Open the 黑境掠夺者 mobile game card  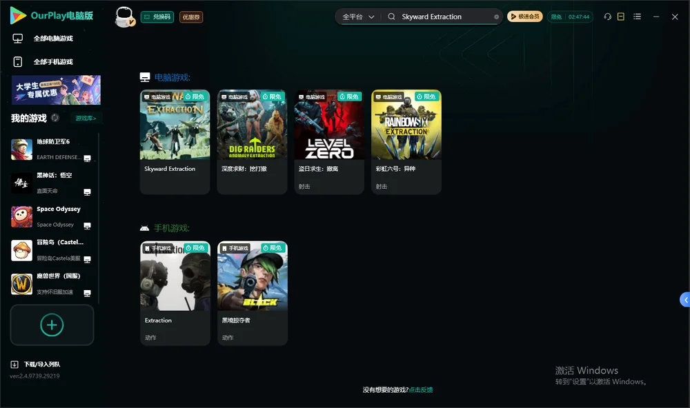pyautogui.click(x=253, y=294)
